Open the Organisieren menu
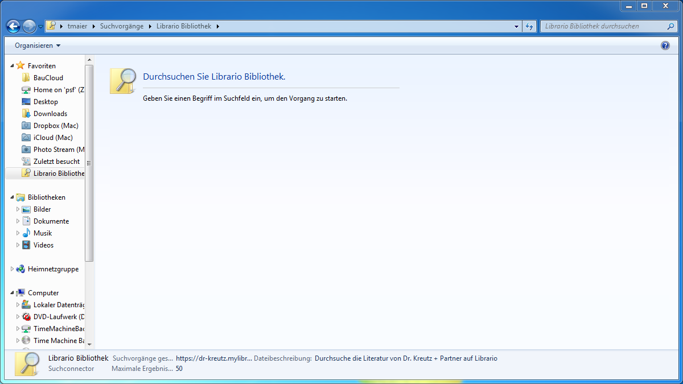Viewport: 683px width, 384px height. tap(38, 46)
